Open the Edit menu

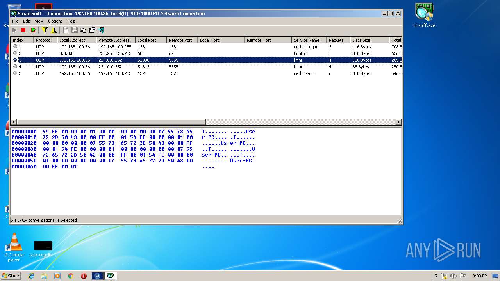27,21
